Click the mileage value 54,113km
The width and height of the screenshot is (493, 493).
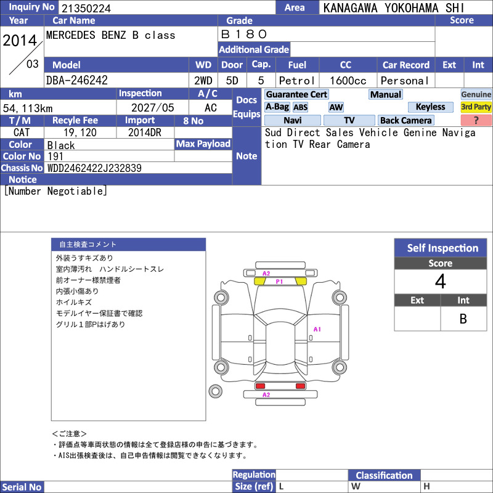coord(28,108)
